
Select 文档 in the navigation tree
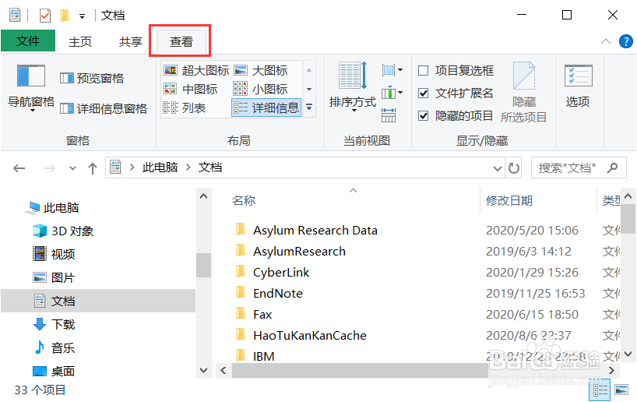click(x=98, y=301)
